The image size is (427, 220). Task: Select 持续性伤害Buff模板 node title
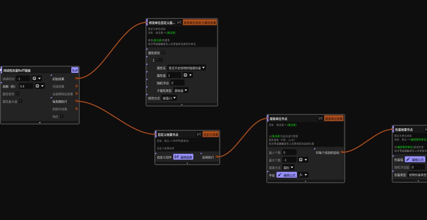point(17,70)
